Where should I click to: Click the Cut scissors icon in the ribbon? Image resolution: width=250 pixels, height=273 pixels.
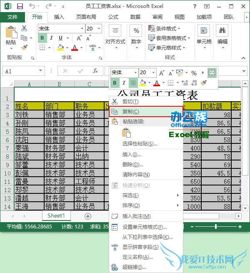pos(24,28)
